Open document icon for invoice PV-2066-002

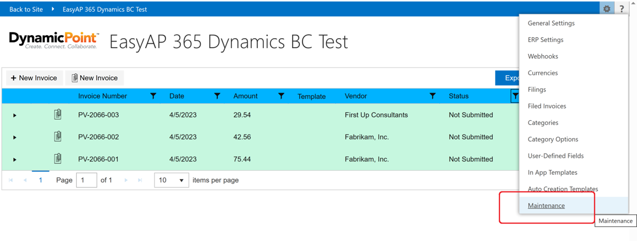click(58, 137)
